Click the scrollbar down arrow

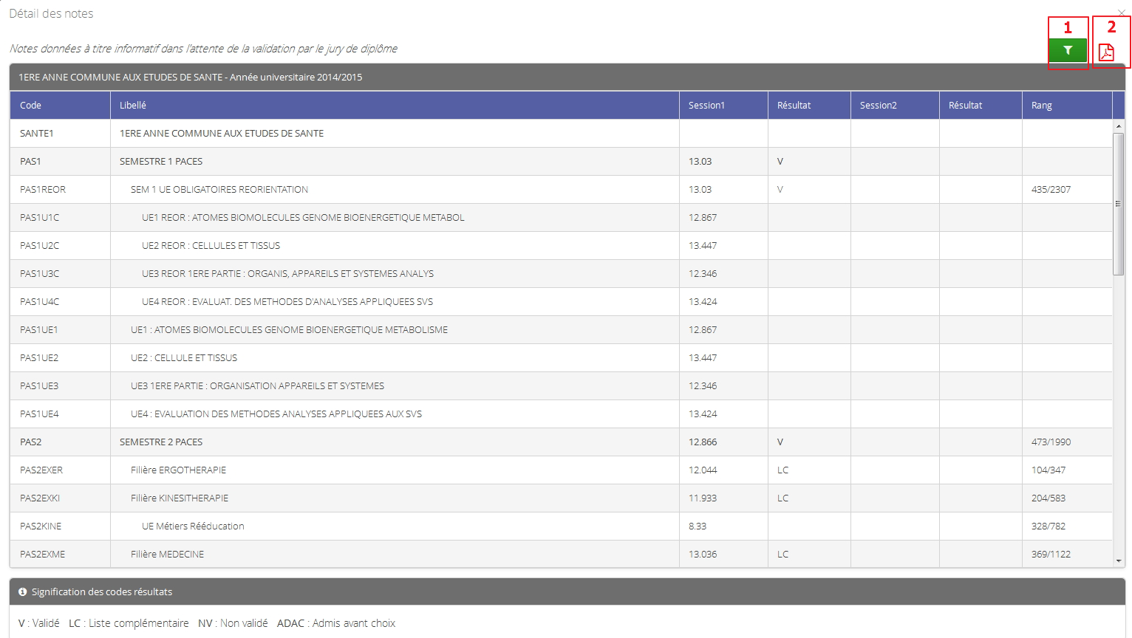(x=1119, y=561)
